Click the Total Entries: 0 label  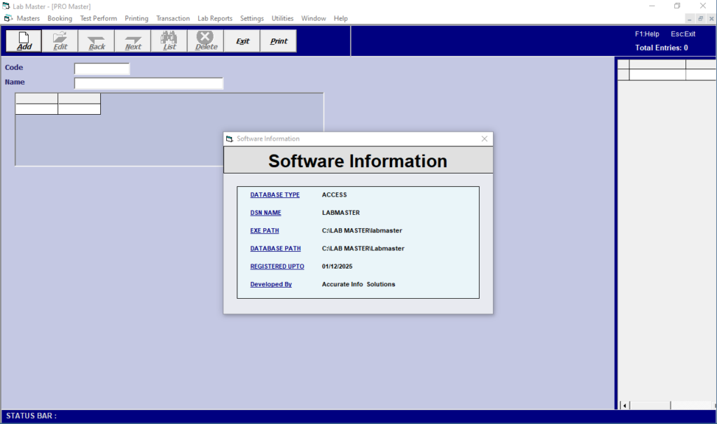click(x=661, y=48)
